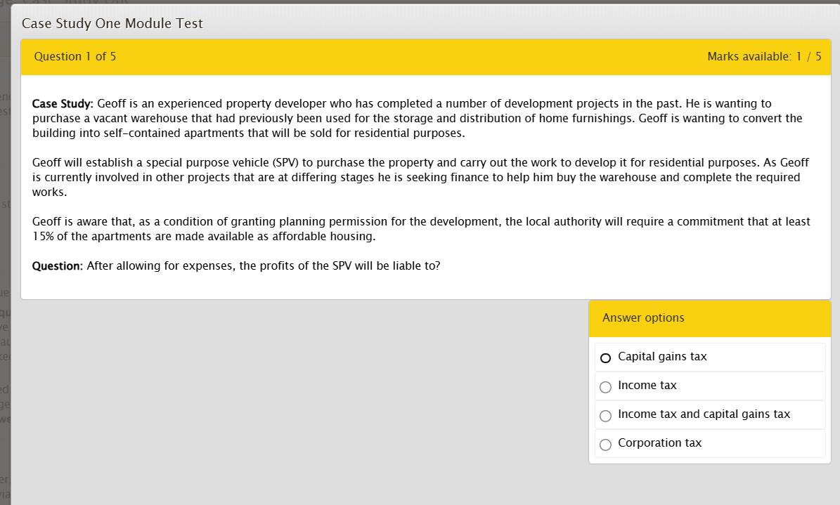Click the bold 'Question:' label

(x=58, y=266)
